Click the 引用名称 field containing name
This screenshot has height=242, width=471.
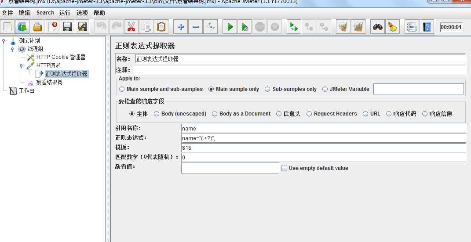(x=324, y=128)
